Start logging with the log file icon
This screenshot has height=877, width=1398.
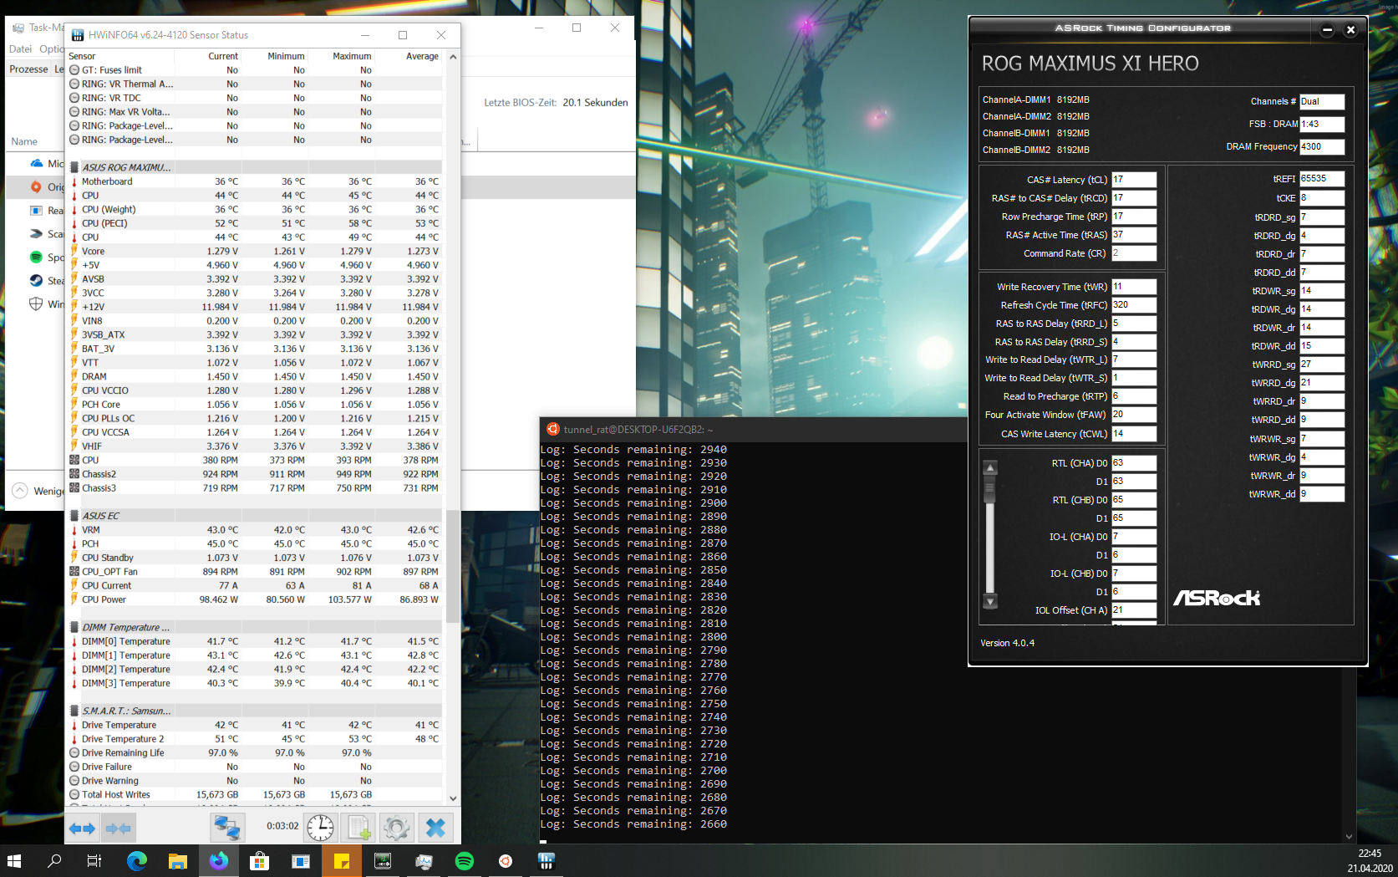pyautogui.click(x=358, y=828)
